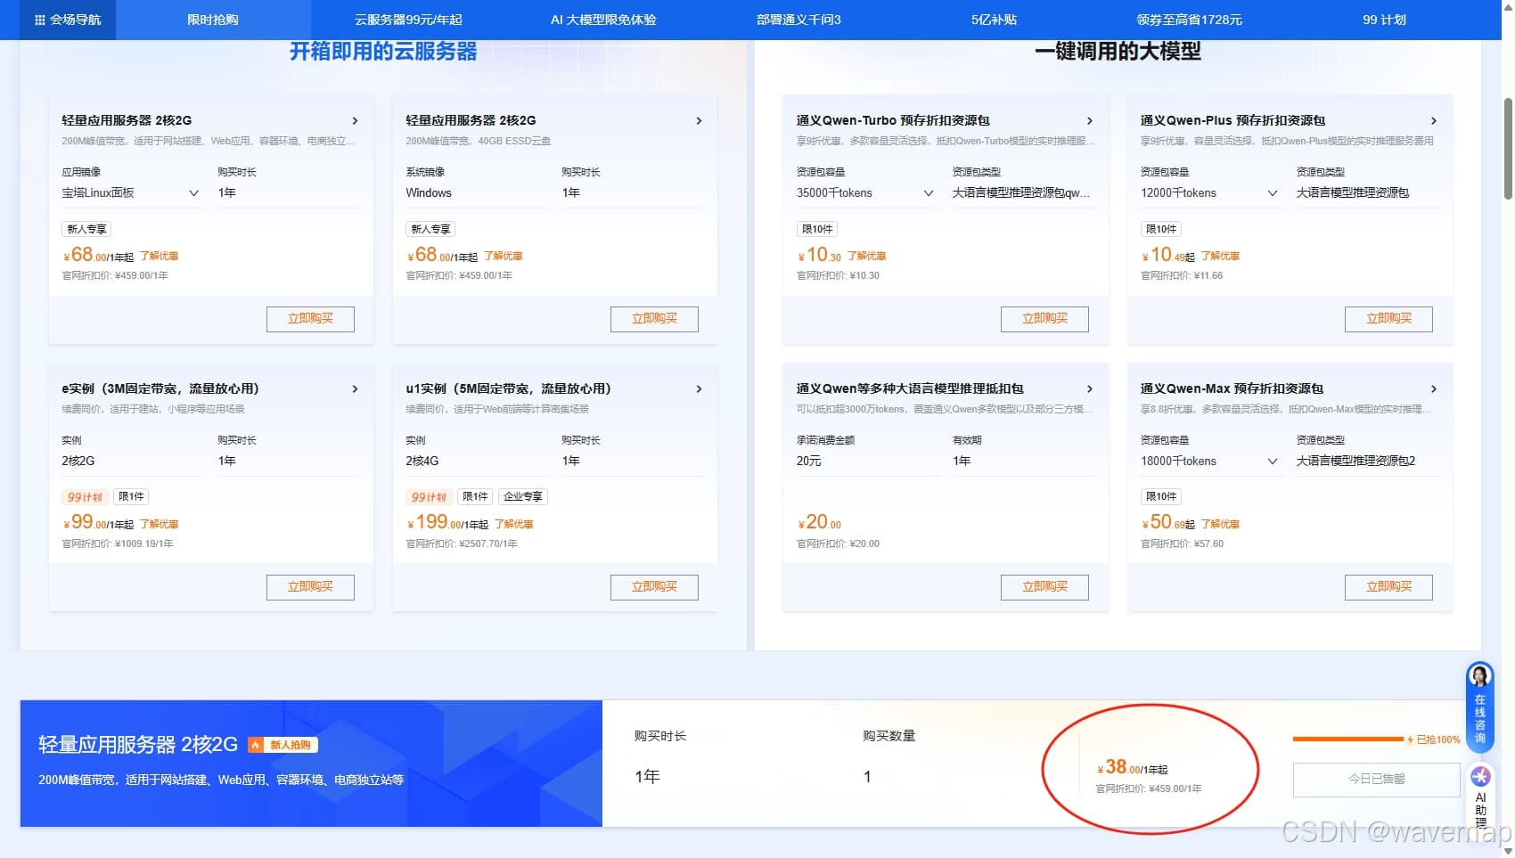
Task: Open arrow for 轻量应用服务器 Windows card
Action: 699,120
